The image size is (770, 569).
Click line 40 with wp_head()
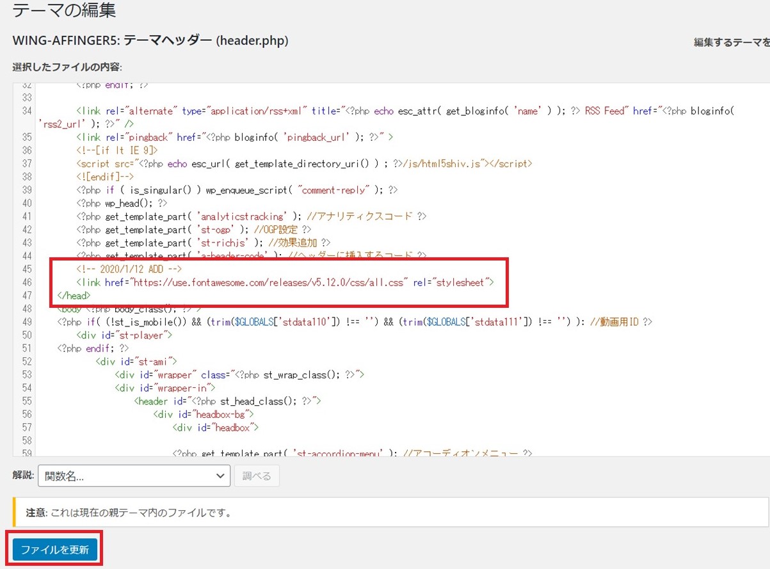pos(122,203)
